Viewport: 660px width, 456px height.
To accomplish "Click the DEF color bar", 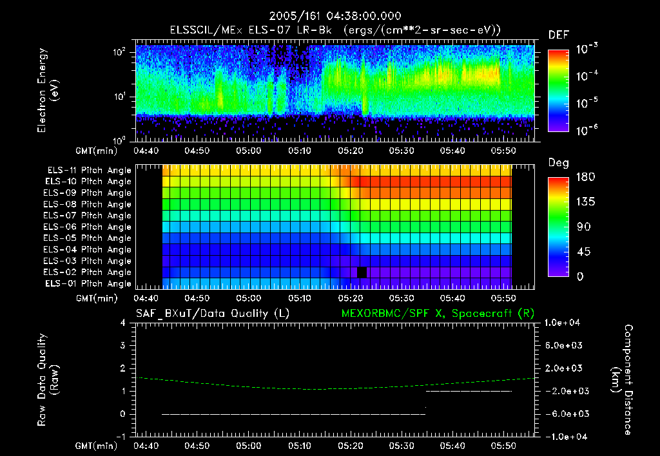I will click(558, 91).
